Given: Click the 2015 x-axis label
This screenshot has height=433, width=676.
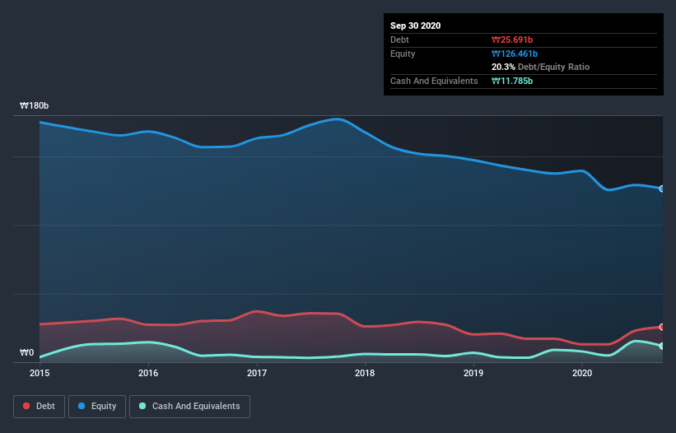Looking at the screenshot, I should point(40,373).
